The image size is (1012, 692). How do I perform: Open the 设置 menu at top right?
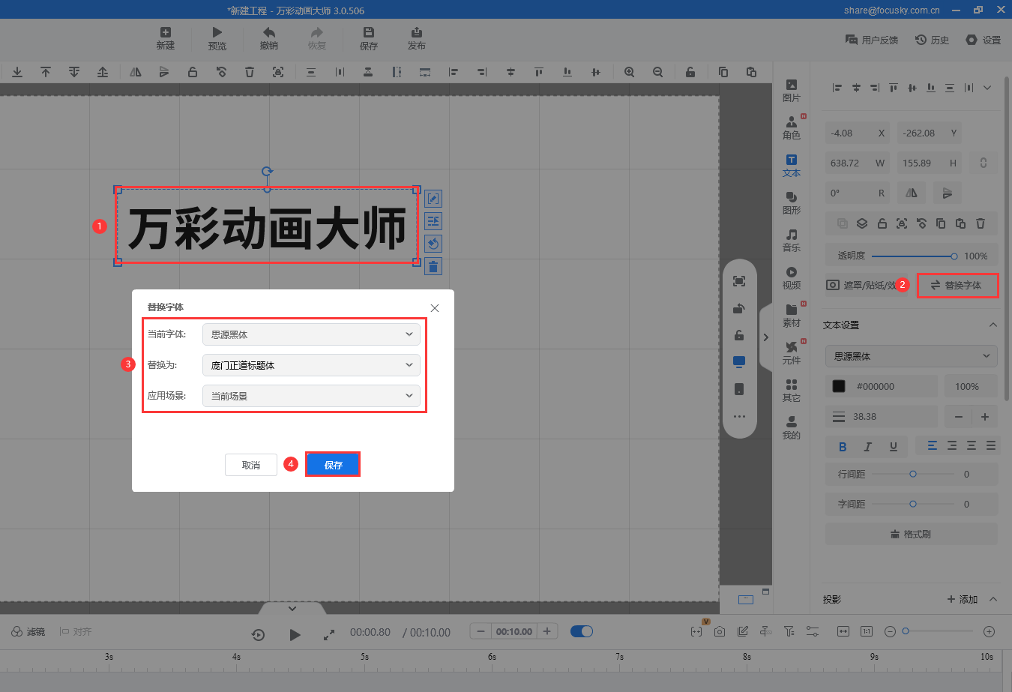(x=983, y=40)
